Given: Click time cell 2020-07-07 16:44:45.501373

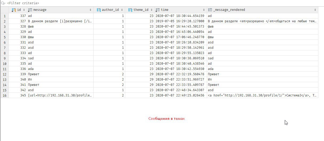Looking at the screenshot, I should click(181, 27).
